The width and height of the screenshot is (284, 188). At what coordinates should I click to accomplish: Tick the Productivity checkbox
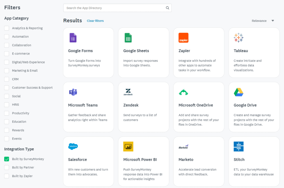pyautogui.click(x=7, y=113)
